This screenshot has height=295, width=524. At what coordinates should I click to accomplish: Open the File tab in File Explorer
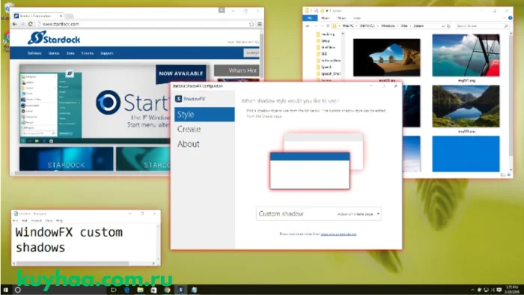pyautogui.click(x=310, y=18)
